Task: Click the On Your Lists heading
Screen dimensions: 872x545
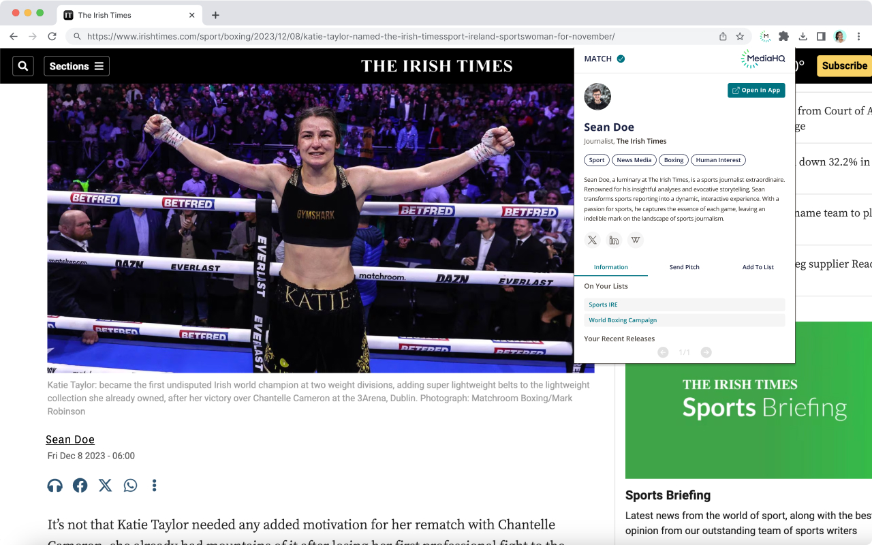Action: (x=606, y=286)
